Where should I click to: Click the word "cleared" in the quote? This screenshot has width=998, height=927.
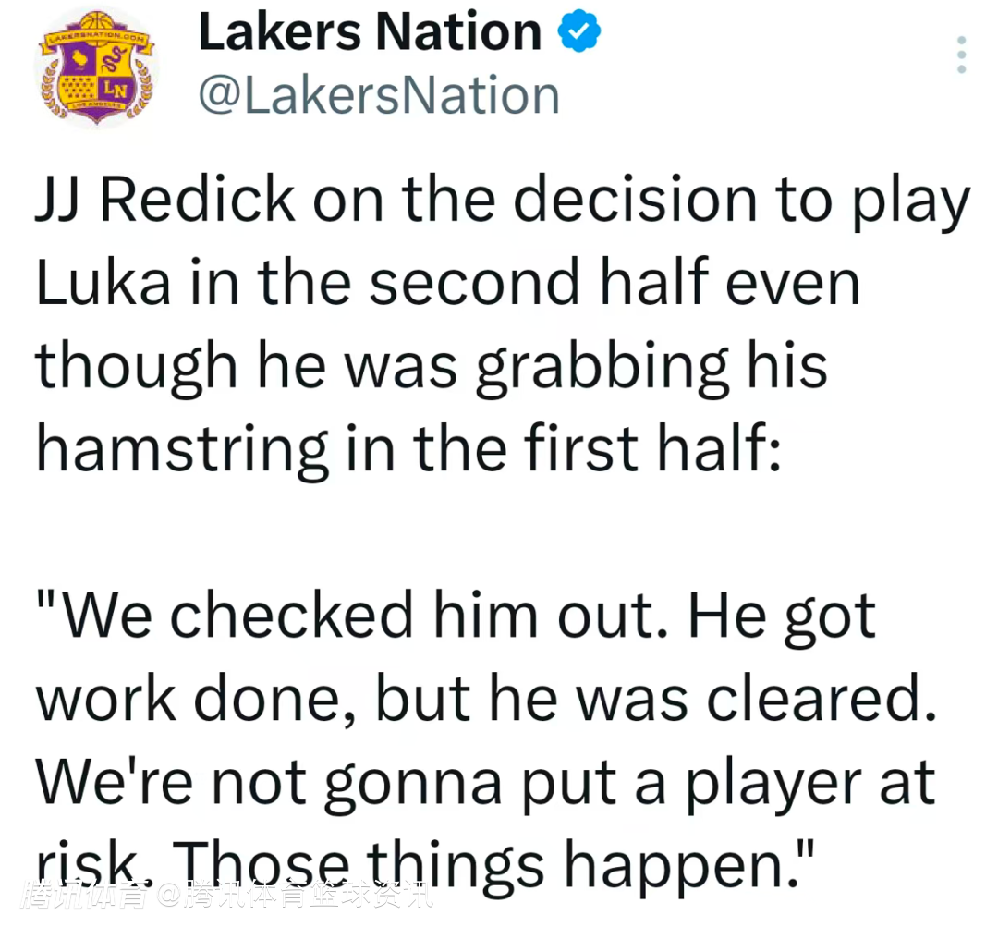pyautogui.click(x=813, y=700)
